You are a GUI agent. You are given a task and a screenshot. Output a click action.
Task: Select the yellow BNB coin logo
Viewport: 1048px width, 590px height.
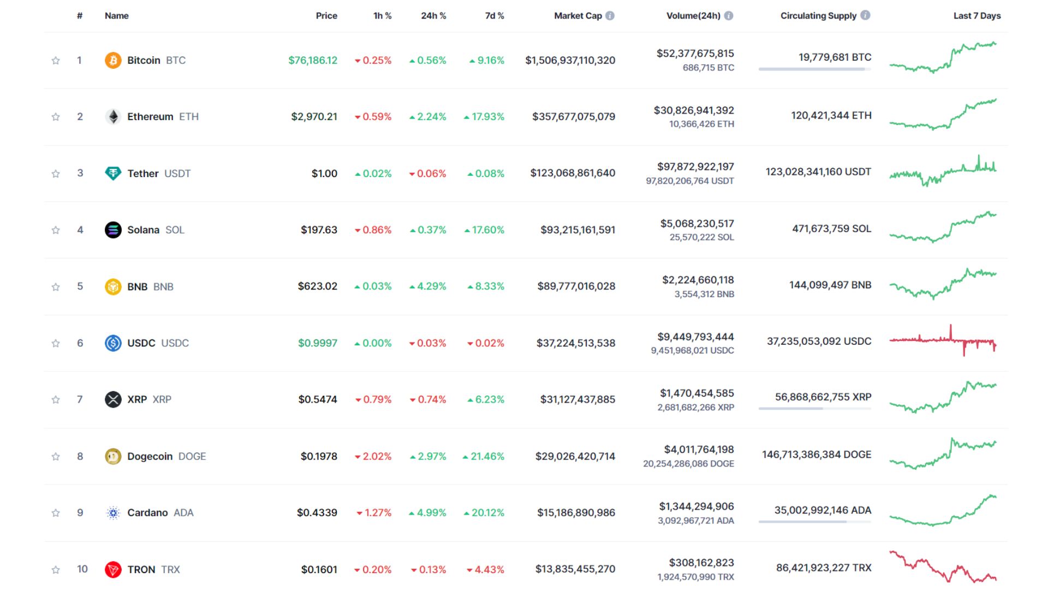tap(113, 286)
